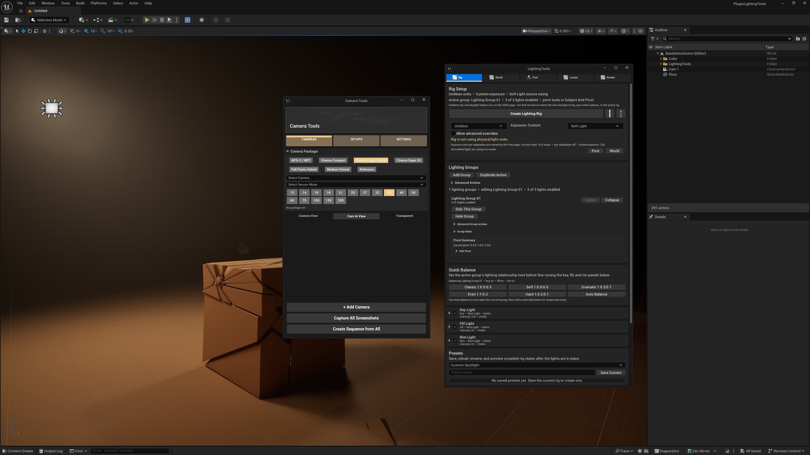Open Outliner settings gear icon
Viewport: 810px width, 455px height.
click(x=804, y=39)
